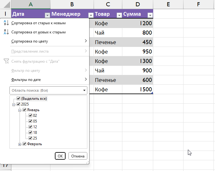Click the sort newest to oldest icon
This screenshot has width=215, height=171.
pos(6,32)
